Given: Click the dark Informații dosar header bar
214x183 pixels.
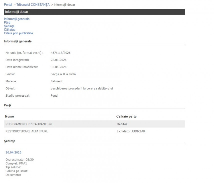Looking at the screenshot, I should (94, 12).
